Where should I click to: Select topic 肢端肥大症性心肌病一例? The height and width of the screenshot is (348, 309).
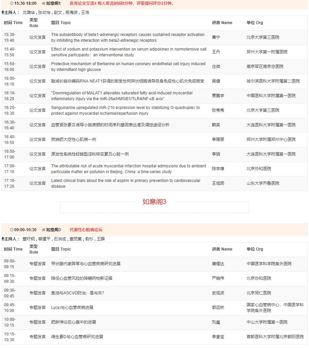(x=73, y=140)
